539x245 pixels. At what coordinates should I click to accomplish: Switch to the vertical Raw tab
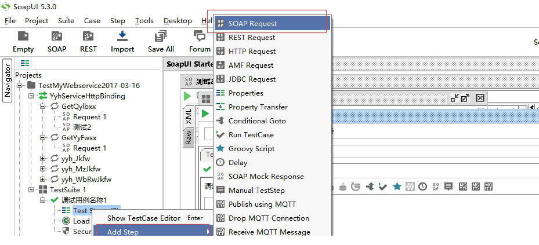tap(188, 137)
